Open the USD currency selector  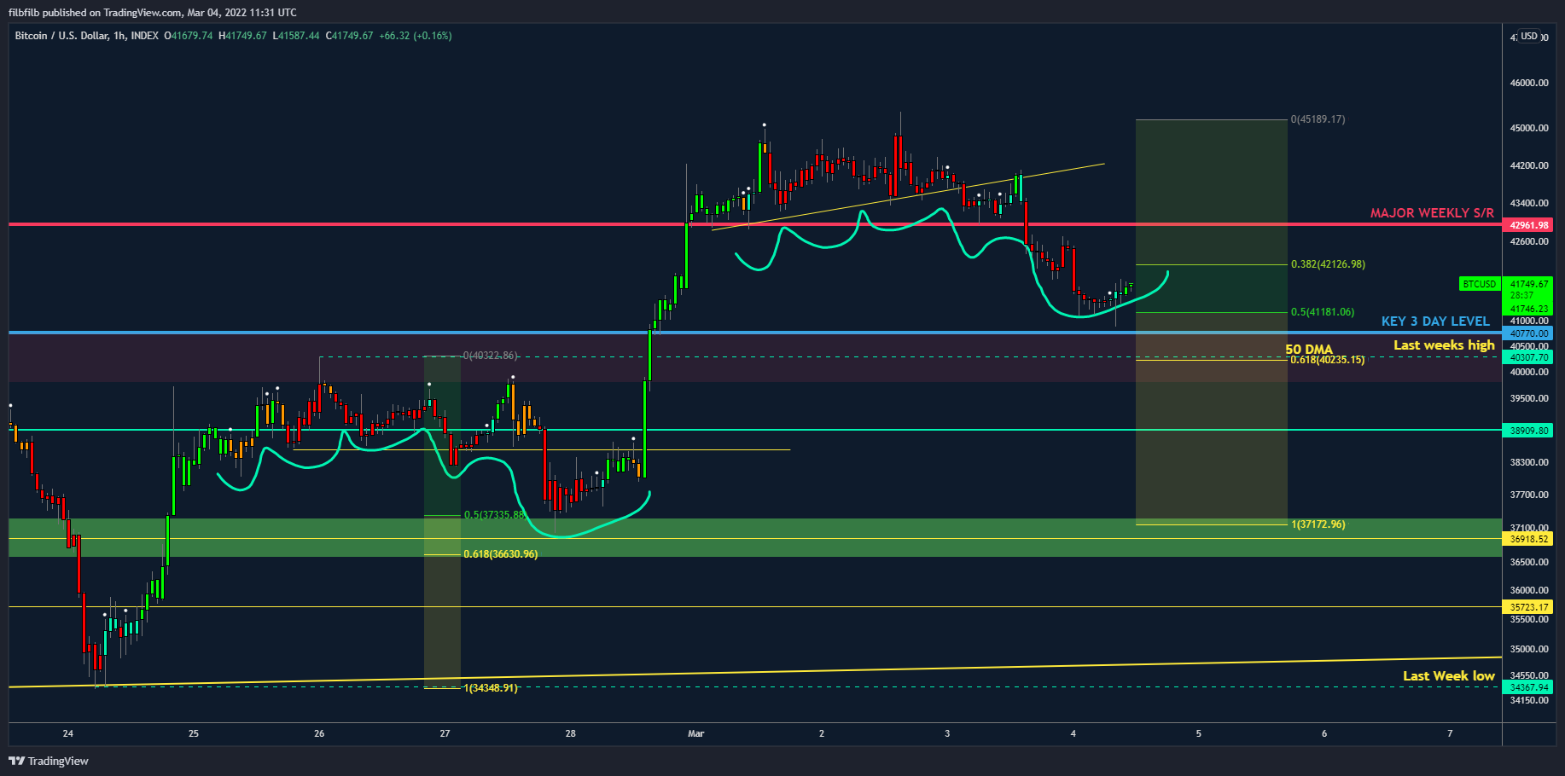pos(1528,36)
